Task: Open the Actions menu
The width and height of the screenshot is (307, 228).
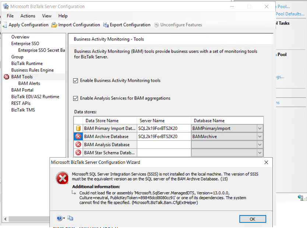Action: click(28, 16)
